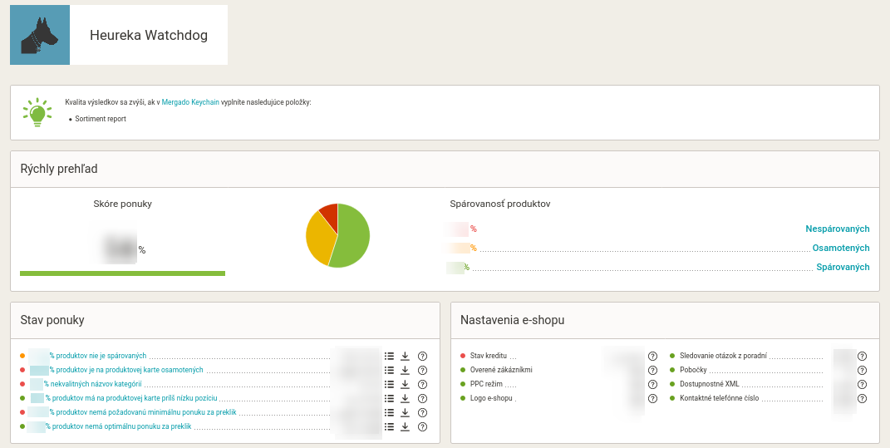Click the 'Skóre ponuky' label
Image resolution: width=890 pixels, height=448 pixels.
(x=123, y=204)
